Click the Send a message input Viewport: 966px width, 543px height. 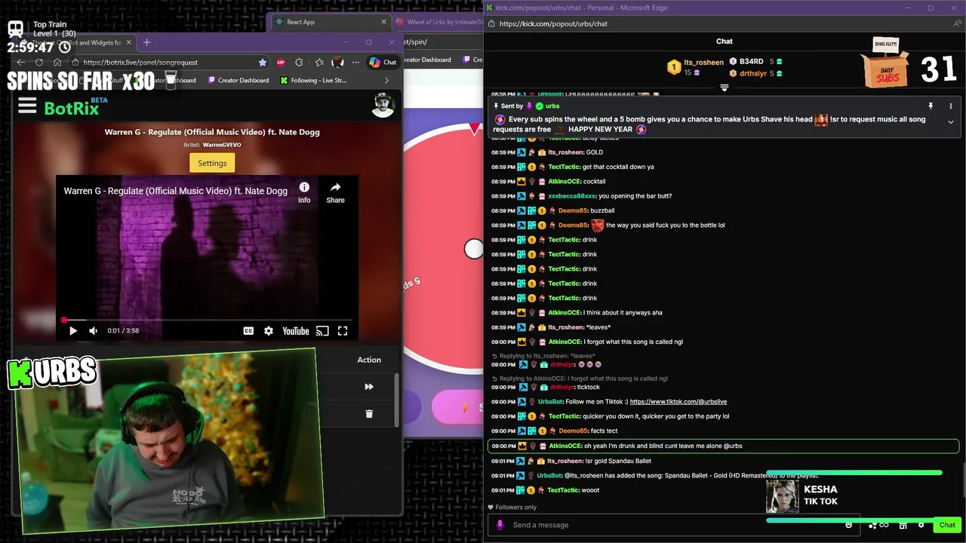pyautogui.click(x=675, y=525)
